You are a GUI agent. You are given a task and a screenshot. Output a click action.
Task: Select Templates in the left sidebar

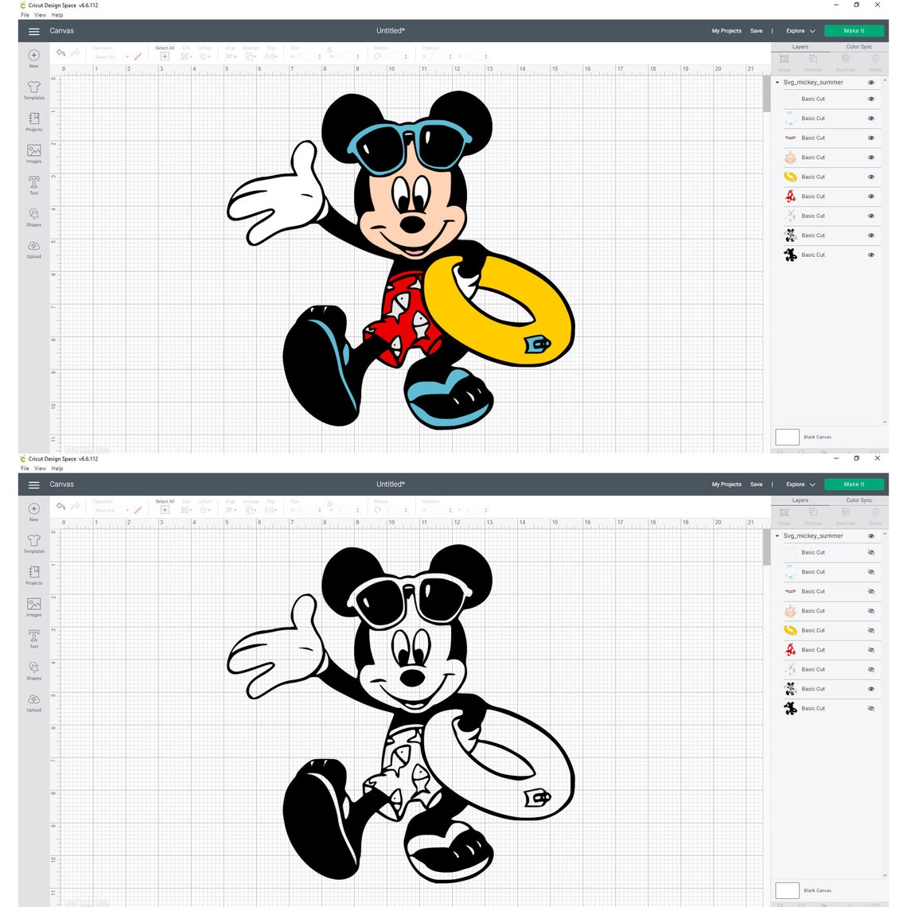coord(33,89)
